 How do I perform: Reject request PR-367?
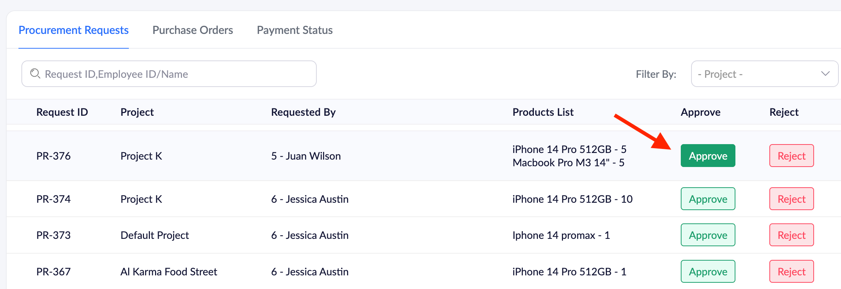click(x=791, y=272)
